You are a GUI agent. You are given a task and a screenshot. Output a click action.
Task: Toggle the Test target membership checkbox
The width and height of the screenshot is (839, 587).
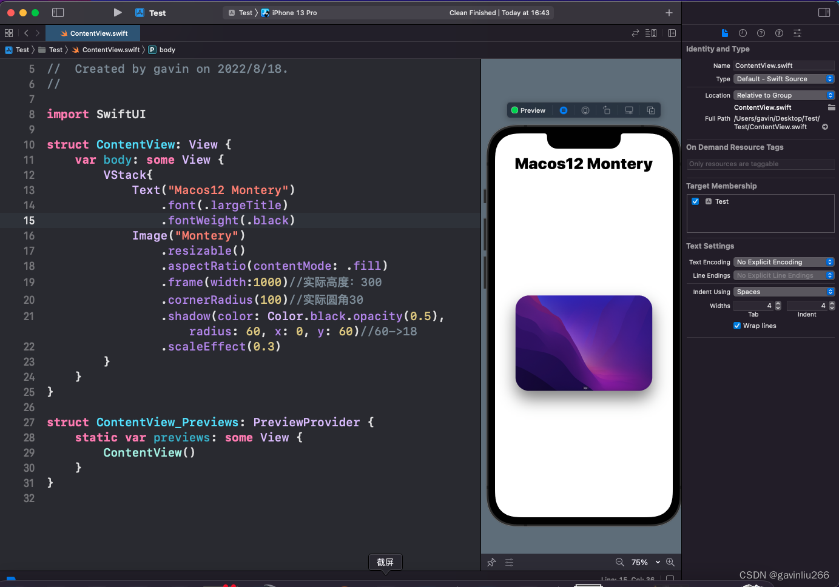[695, 201]
